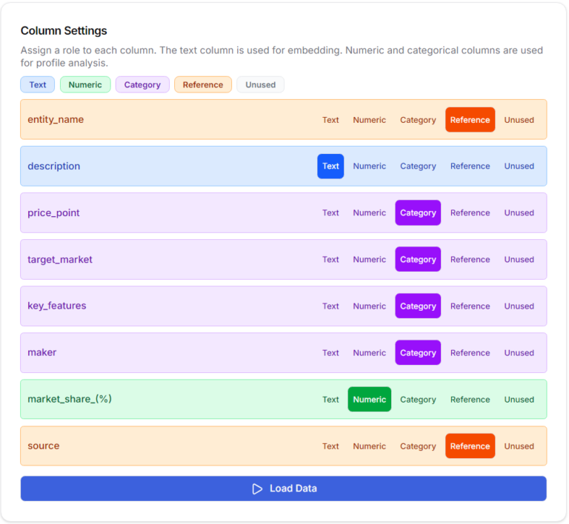Screen dimensions: 569x524
Task: Mark target_market as Unused
Action: 519,260
